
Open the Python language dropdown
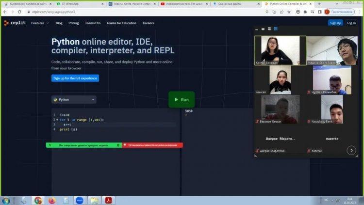tap(74, 99)
